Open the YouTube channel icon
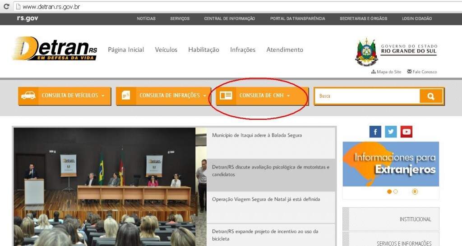The height and width of the screenshot is (246, 462). (x=407, y=132)
